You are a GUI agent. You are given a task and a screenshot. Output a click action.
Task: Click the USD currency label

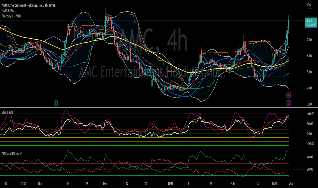[309, 4]
